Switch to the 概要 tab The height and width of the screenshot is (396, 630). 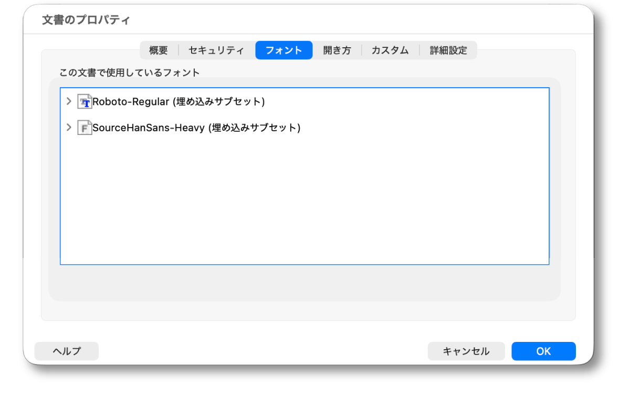coord(159,50)
